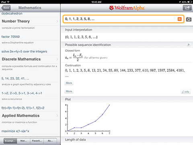Open the Info button

(186, 92)
